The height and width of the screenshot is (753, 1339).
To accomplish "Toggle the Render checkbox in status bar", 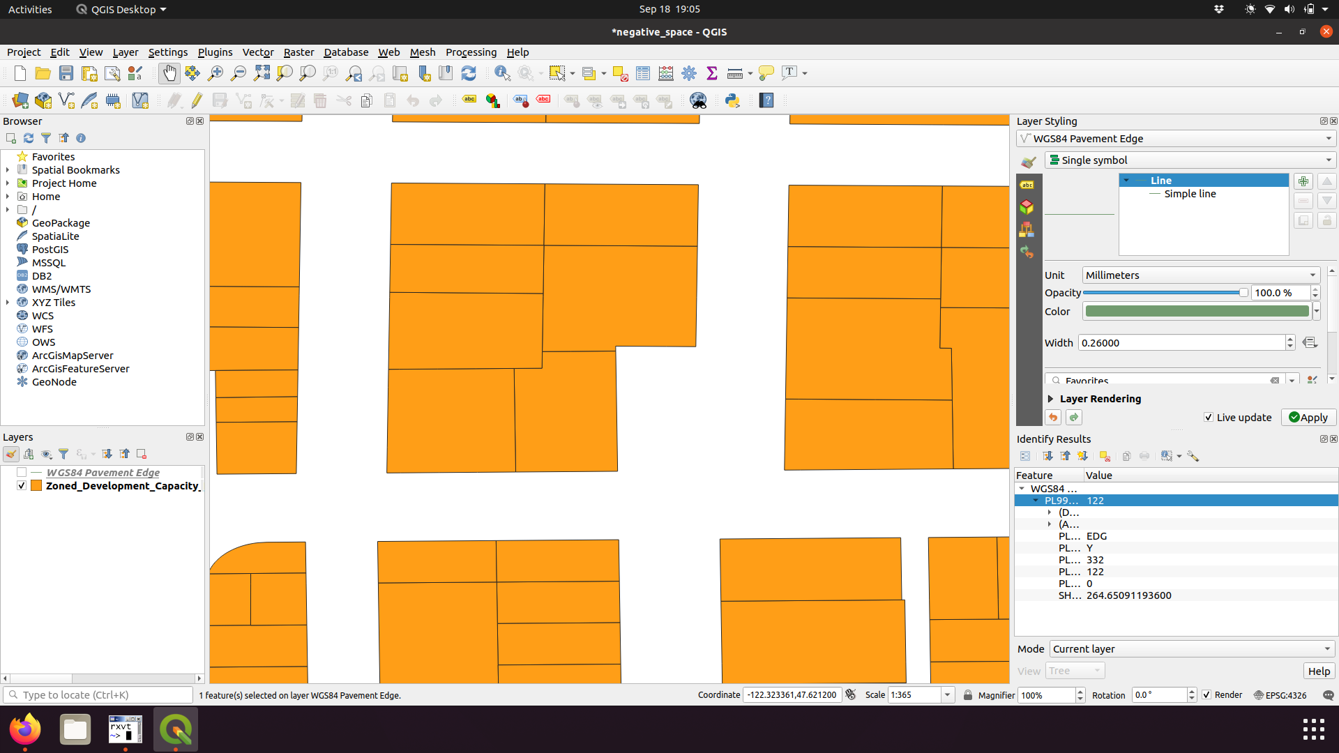I will (x=1206, y=695).
